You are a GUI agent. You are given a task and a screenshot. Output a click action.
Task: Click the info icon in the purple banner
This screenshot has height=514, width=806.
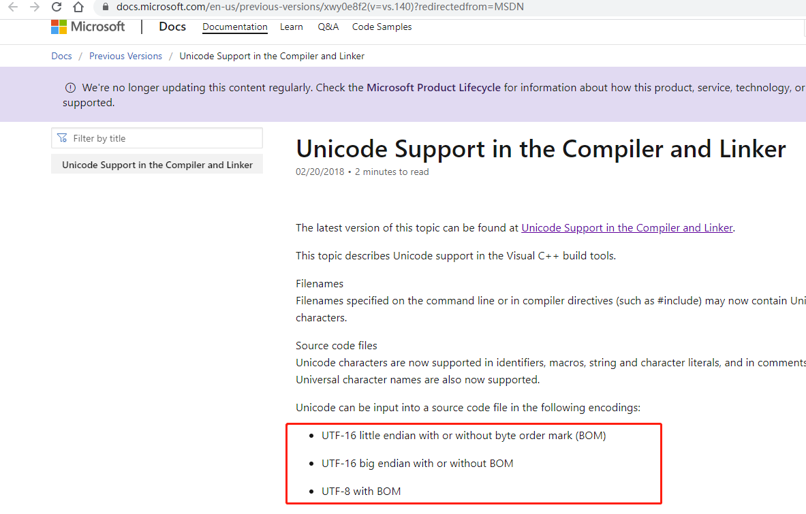(x=70, y=88)
